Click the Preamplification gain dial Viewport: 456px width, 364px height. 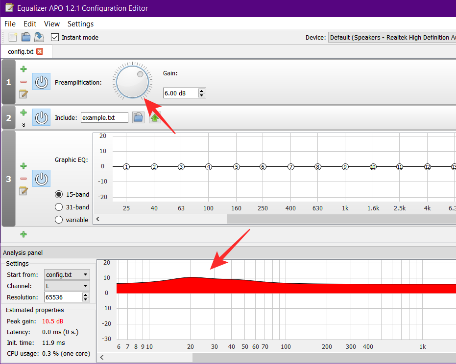pyautogui.click(x=132, y=82)
